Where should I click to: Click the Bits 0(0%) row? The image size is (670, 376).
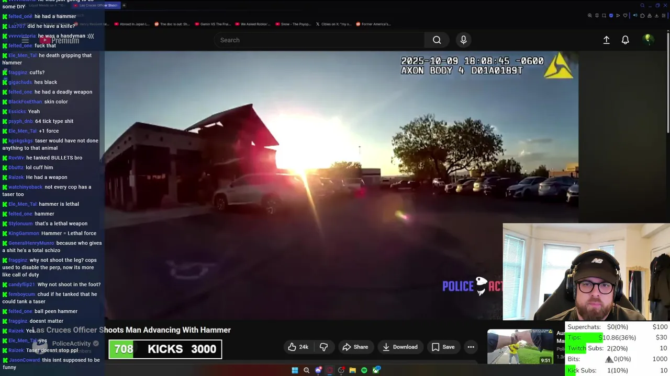(618, 359)
